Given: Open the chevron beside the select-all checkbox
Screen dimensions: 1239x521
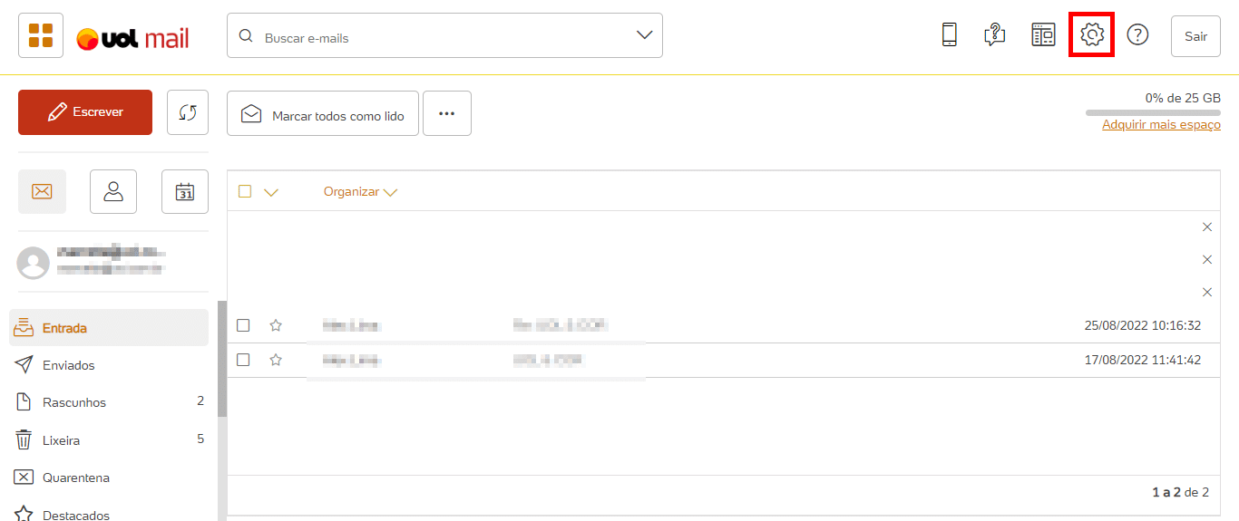Looking at the screenshot, I should (x=270, y=192).
